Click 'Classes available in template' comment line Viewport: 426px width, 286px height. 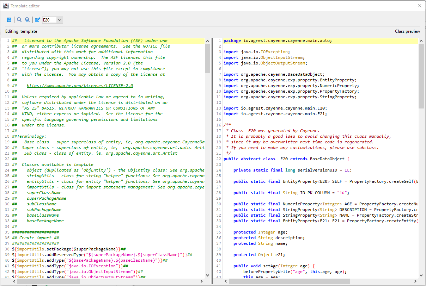click(x=53, y=164)
